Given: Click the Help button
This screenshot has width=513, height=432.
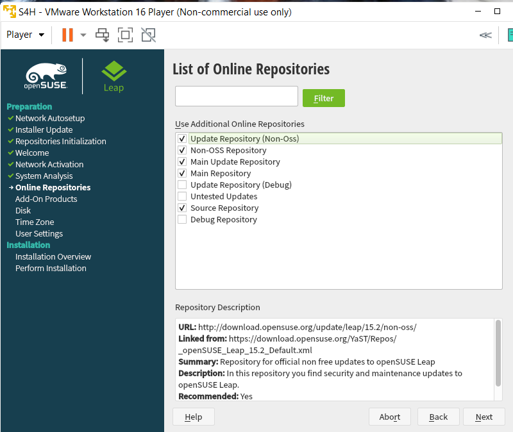Looking at the screenshot, I should click(x=194, y=417).
